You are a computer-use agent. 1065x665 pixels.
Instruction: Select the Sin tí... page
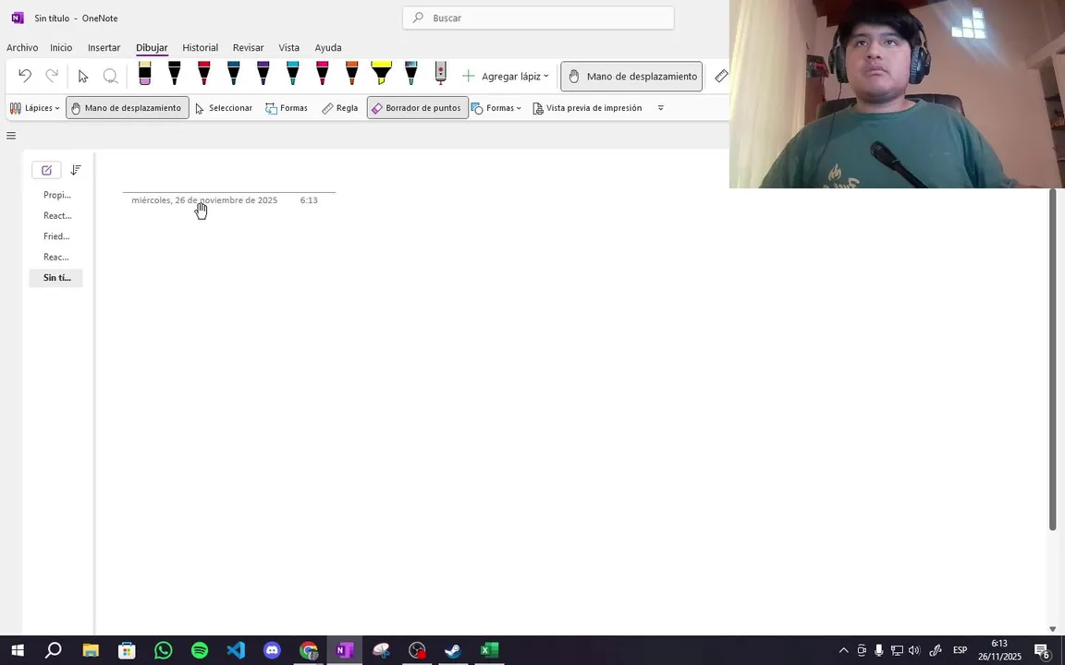tap(56, 277)
